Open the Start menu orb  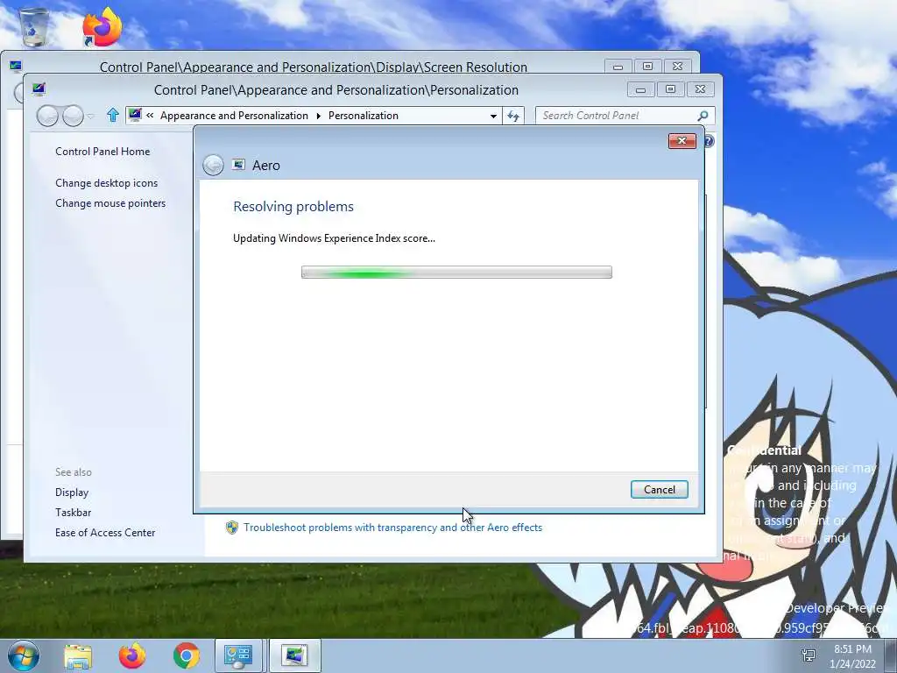point(24,655)
